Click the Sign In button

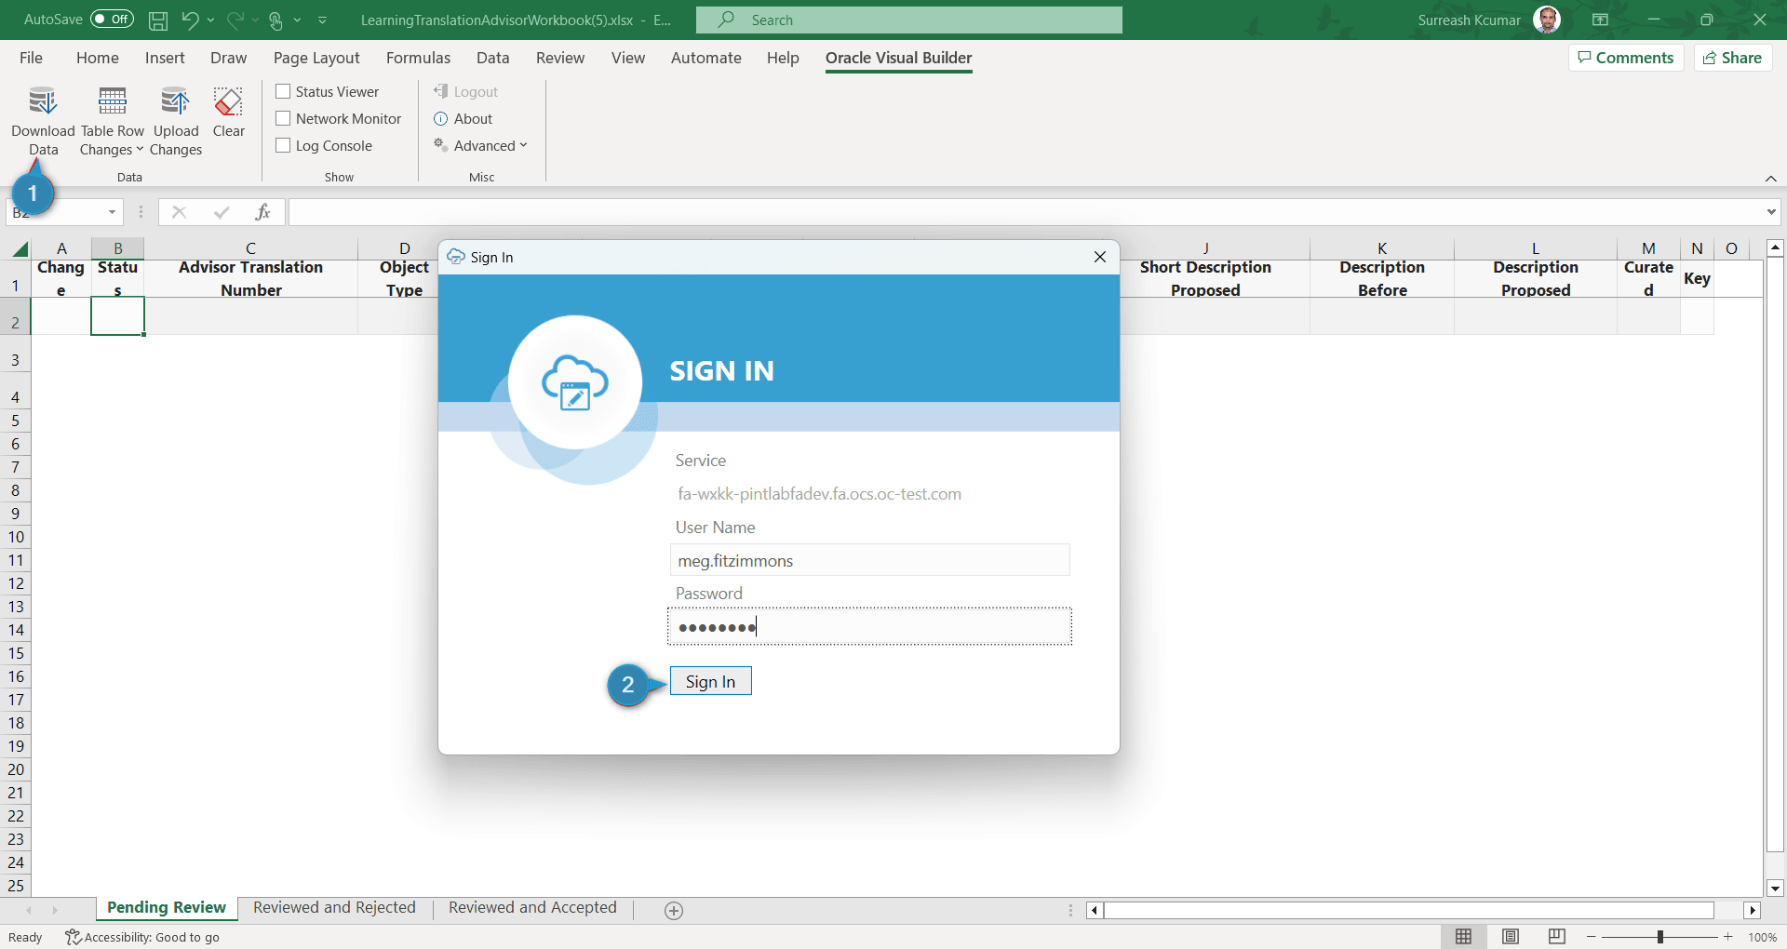(x=710, y=681)
